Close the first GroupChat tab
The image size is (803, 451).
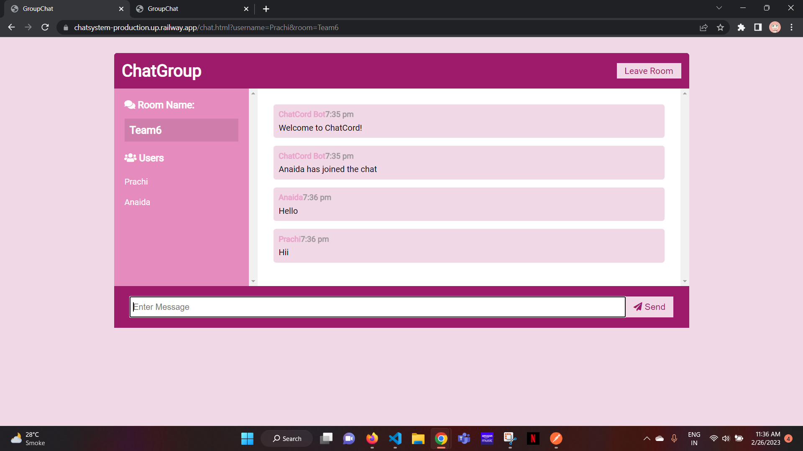pos(121,9)
